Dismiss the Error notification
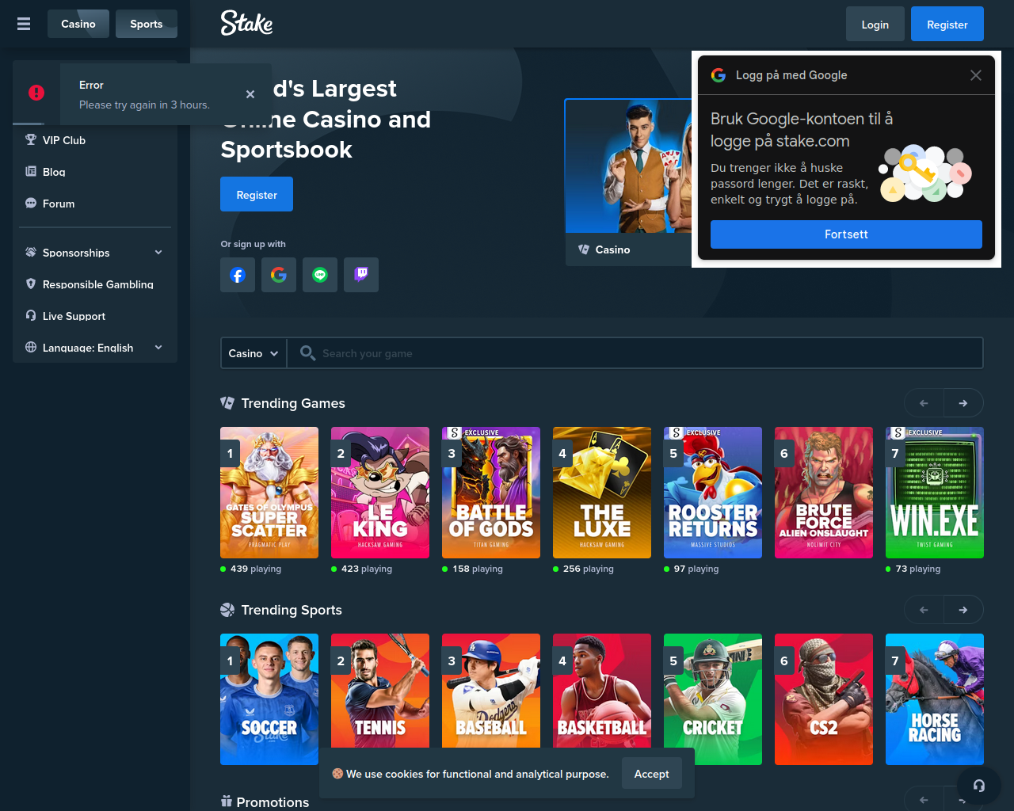This screenshot has height=811, width=1014. point(250,94)
